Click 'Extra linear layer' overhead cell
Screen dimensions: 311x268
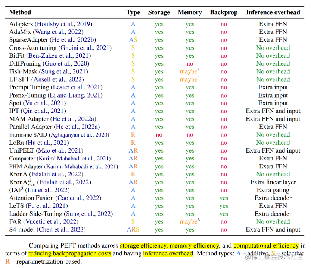273,182
